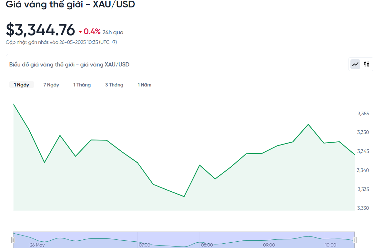Viewport: 373px width, 252px height.
Task: Click the 24h qua label
Action: [113, 32]
